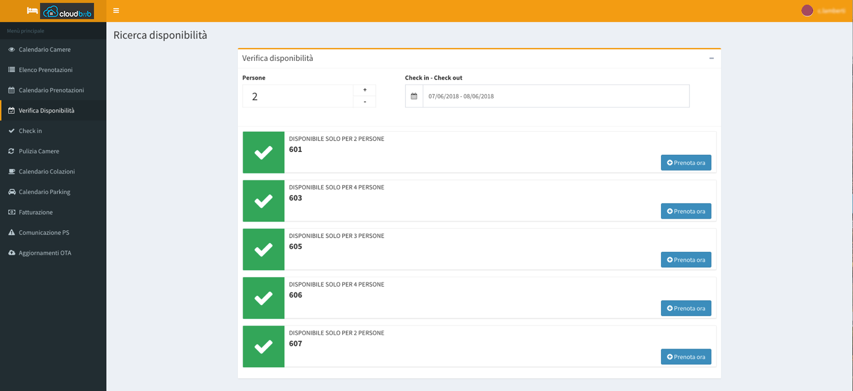
Task: Book room 605 with Prenota ora
Action: click(686, 260)
